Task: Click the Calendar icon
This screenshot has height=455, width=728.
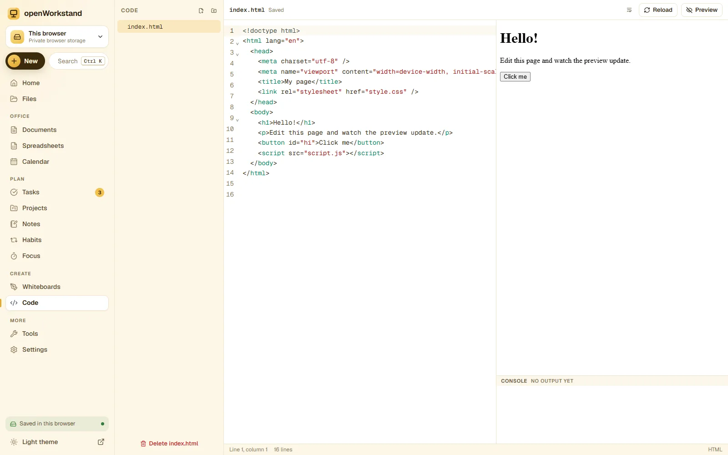Action: [14, 162]
